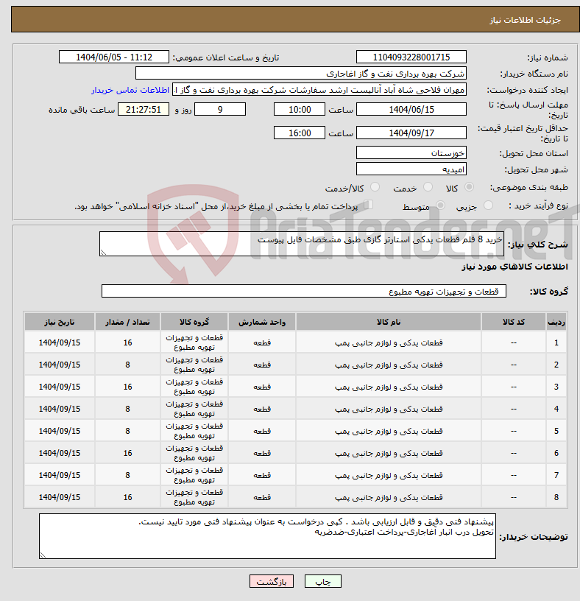This screenshot has height=601, width=580.
Task: Click the request number field 1104093228001715
Action: coord(411,57)
